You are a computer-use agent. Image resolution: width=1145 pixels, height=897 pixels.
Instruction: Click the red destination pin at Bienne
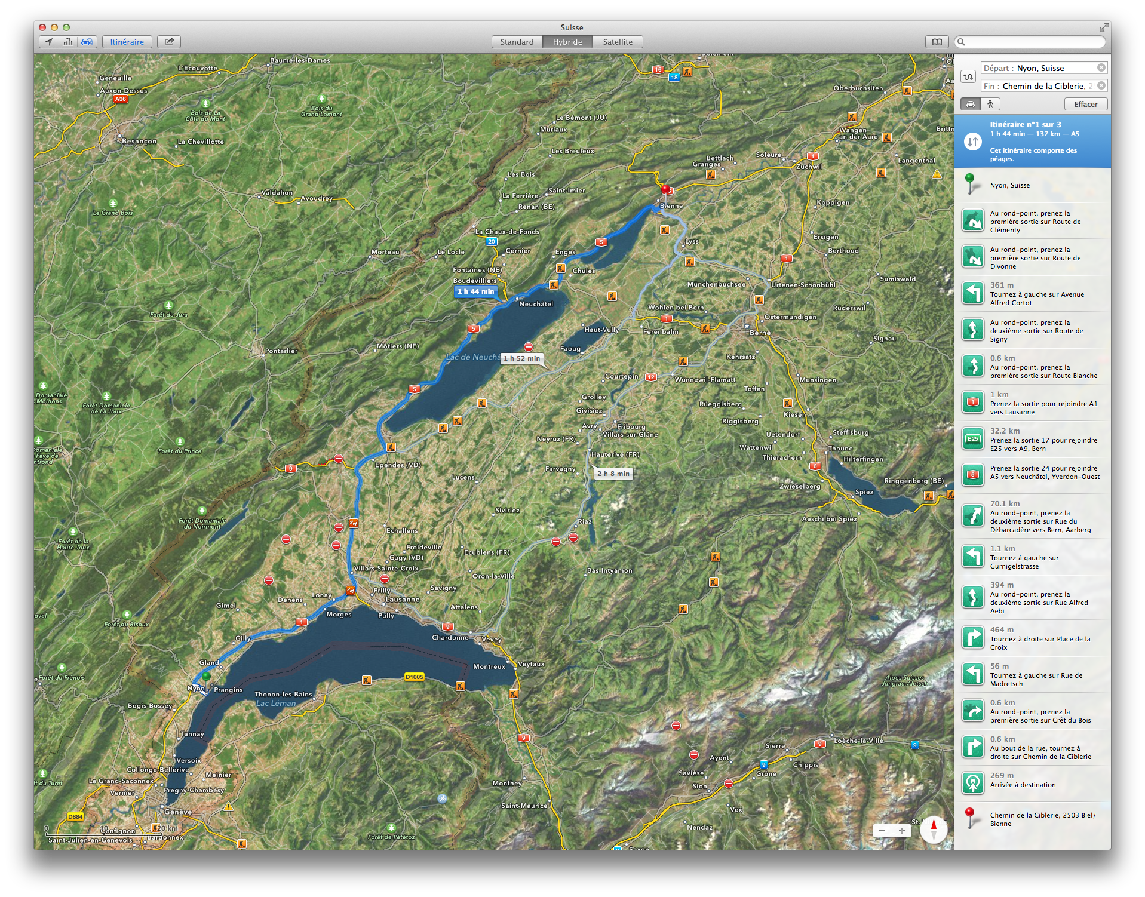(x=665, y=190)
